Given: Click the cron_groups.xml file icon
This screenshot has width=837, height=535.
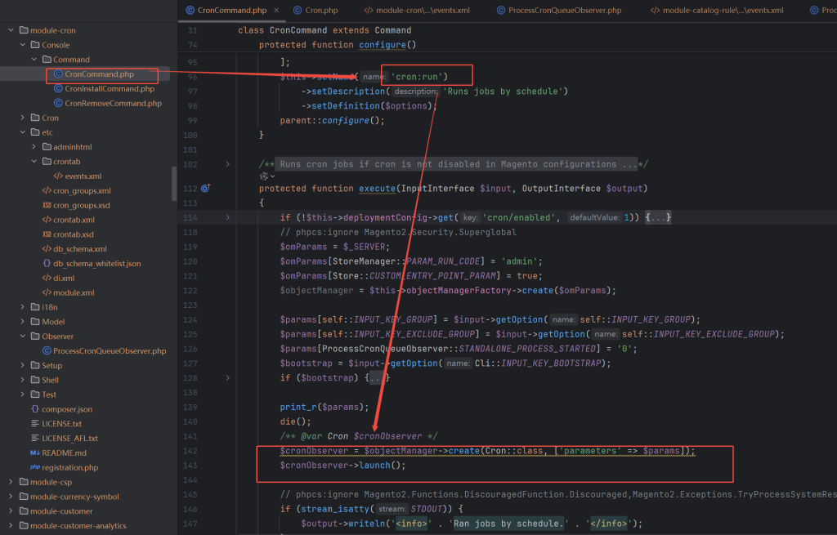Looking at the screenshot, I should tap(47, 190).
